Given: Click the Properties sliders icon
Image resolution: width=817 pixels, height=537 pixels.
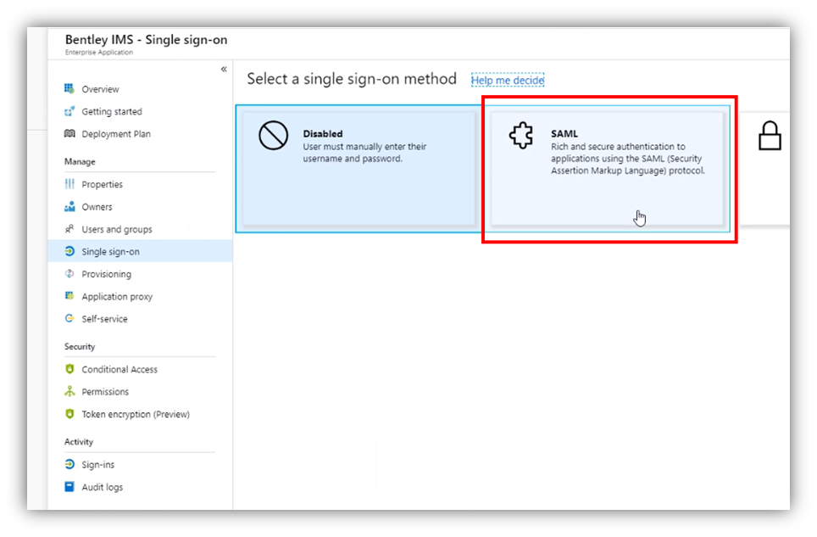Looking at the screenshot, I should coord(69,183).
